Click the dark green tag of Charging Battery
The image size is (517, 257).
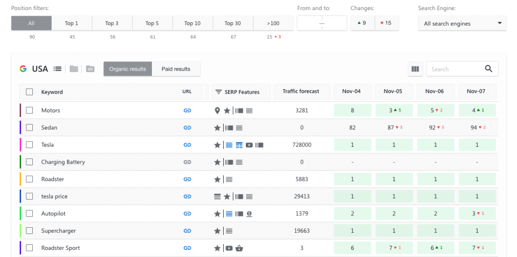coord(20,162)
